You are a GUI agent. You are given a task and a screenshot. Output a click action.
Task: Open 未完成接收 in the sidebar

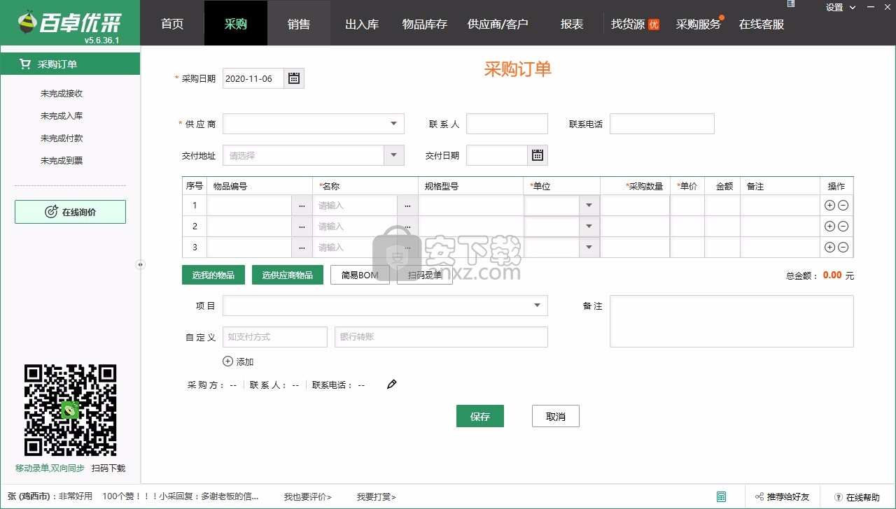click(62, 94)
